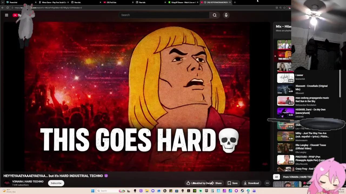This screenshot has width=346, height=194.
Task: Click the Choosin' Texas 7:02 thumbnail
Action: [x=285, y=148]
